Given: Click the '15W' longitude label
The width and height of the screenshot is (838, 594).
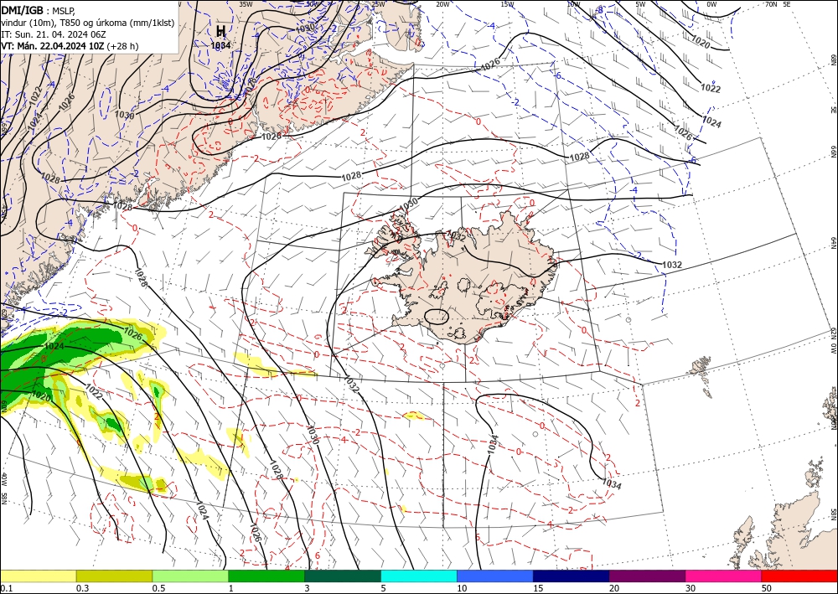Looking at the screenshot, I should click(x=508, y=4).
